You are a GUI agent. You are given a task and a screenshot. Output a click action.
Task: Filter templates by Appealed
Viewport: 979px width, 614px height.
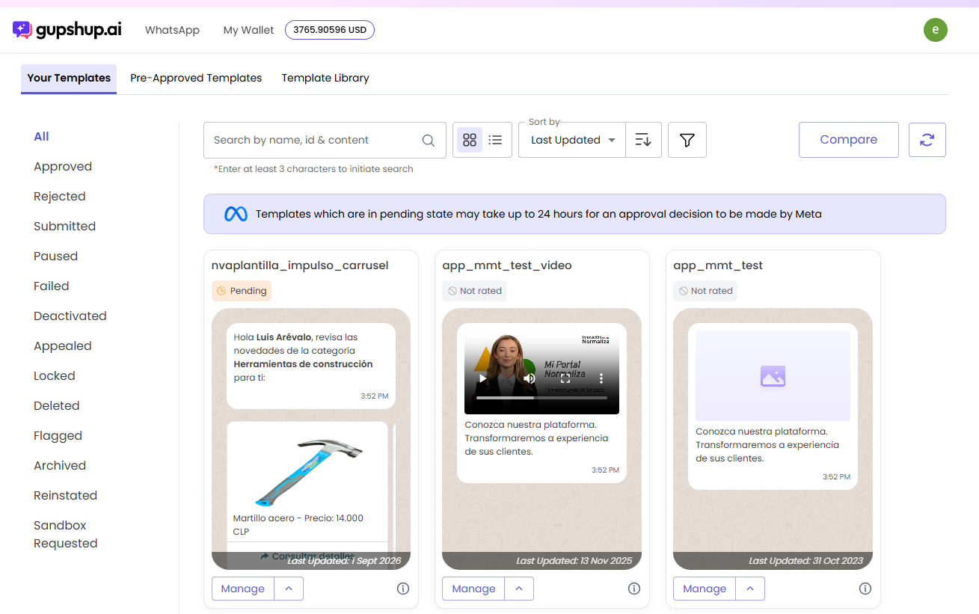tap(63, 346)
